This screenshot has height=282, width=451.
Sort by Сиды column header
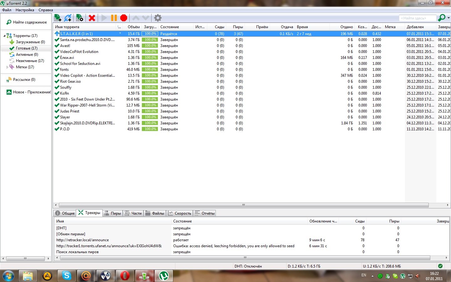(x=216, y=27)
